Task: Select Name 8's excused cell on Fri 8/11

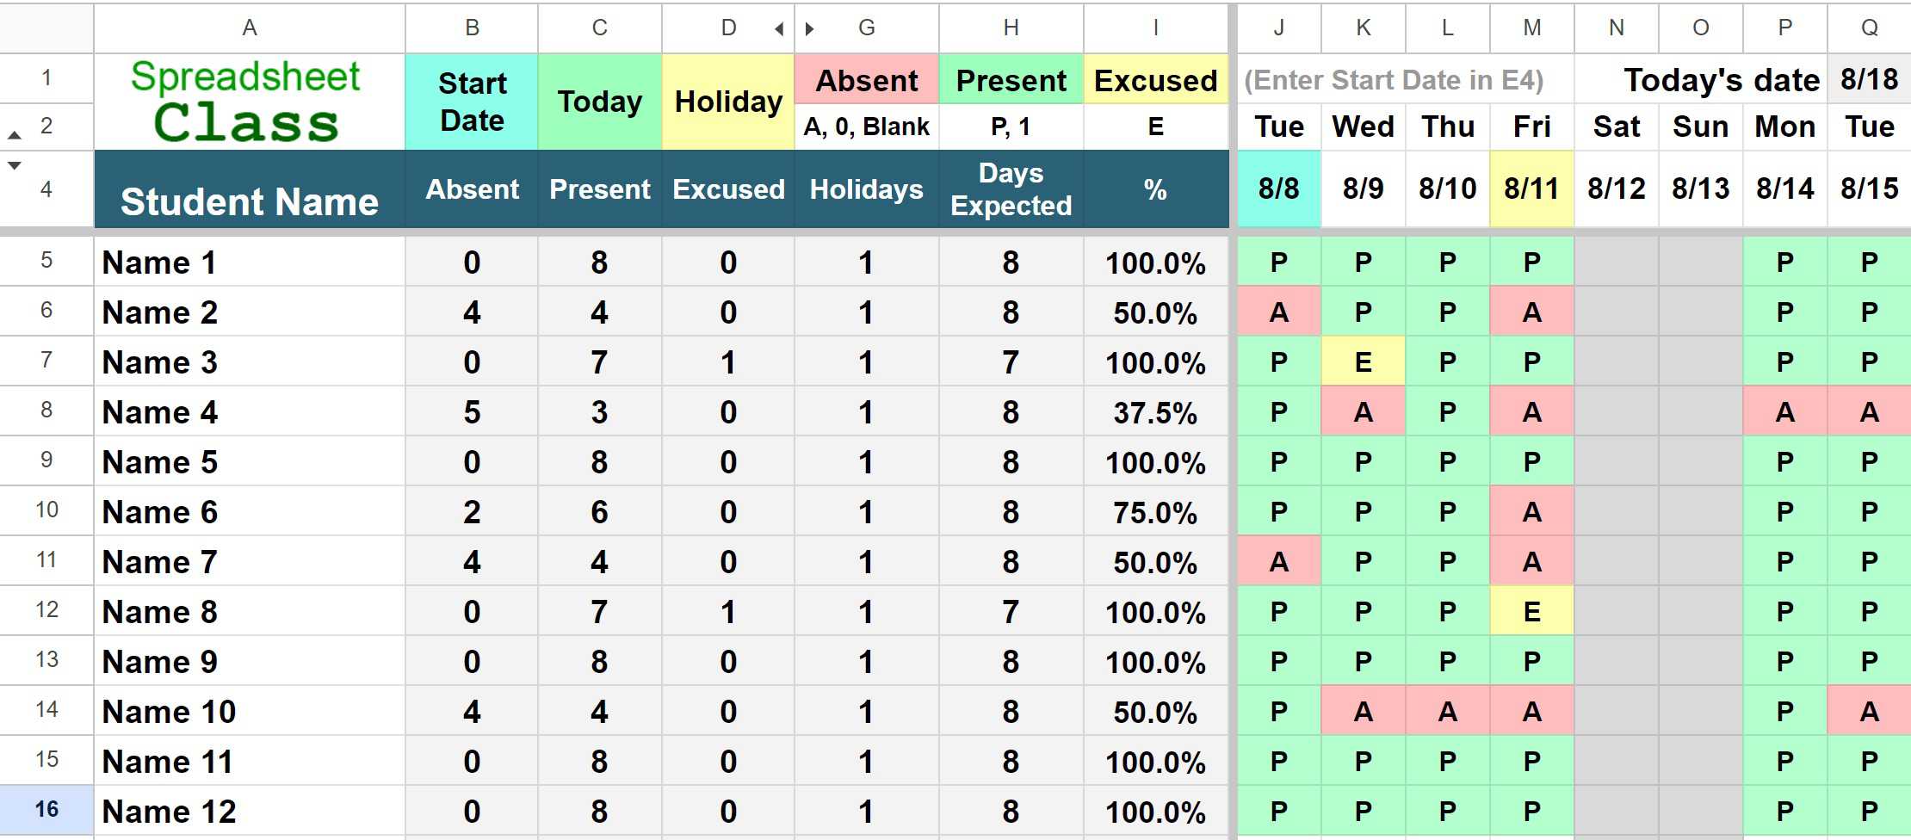Action: click(x=1532, y=611)
